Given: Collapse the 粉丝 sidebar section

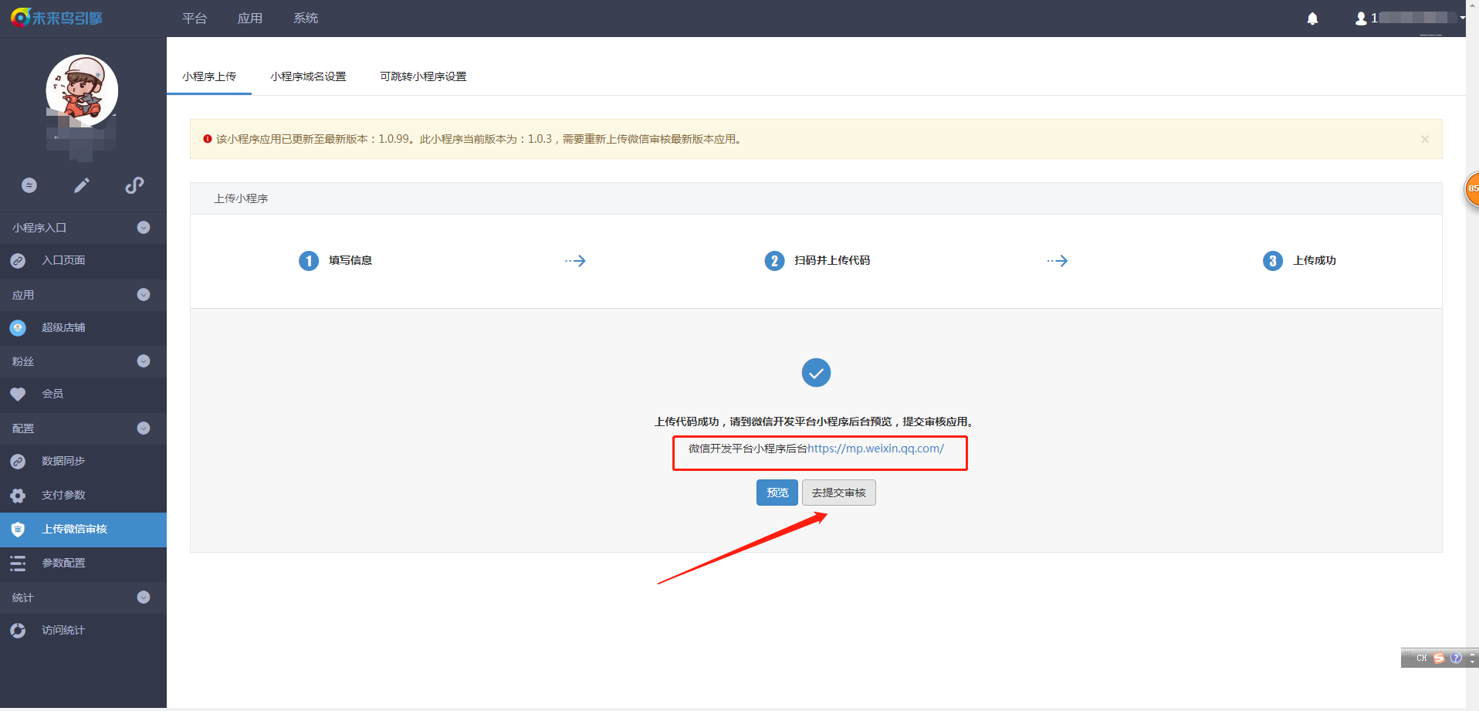Looking at the screenshot, I should pyautogui.click(x=144, y=361).
